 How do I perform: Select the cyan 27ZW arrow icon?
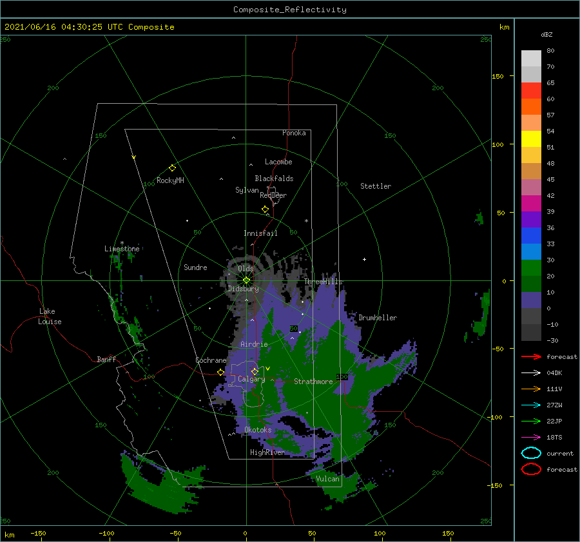pyautogui.click(x=531, y=405)
